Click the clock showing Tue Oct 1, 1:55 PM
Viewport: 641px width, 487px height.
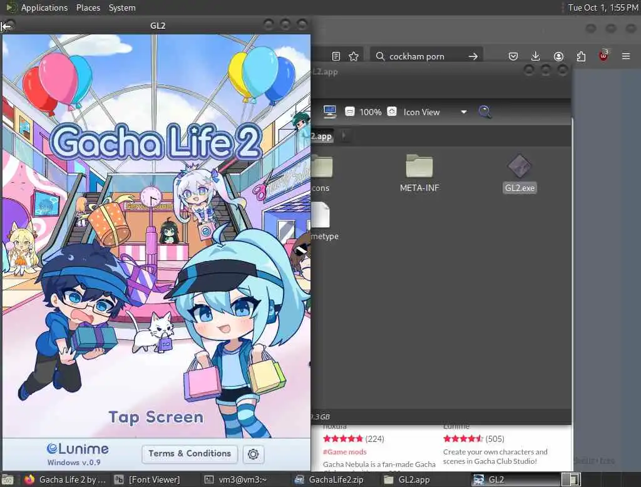pos(603,8)
